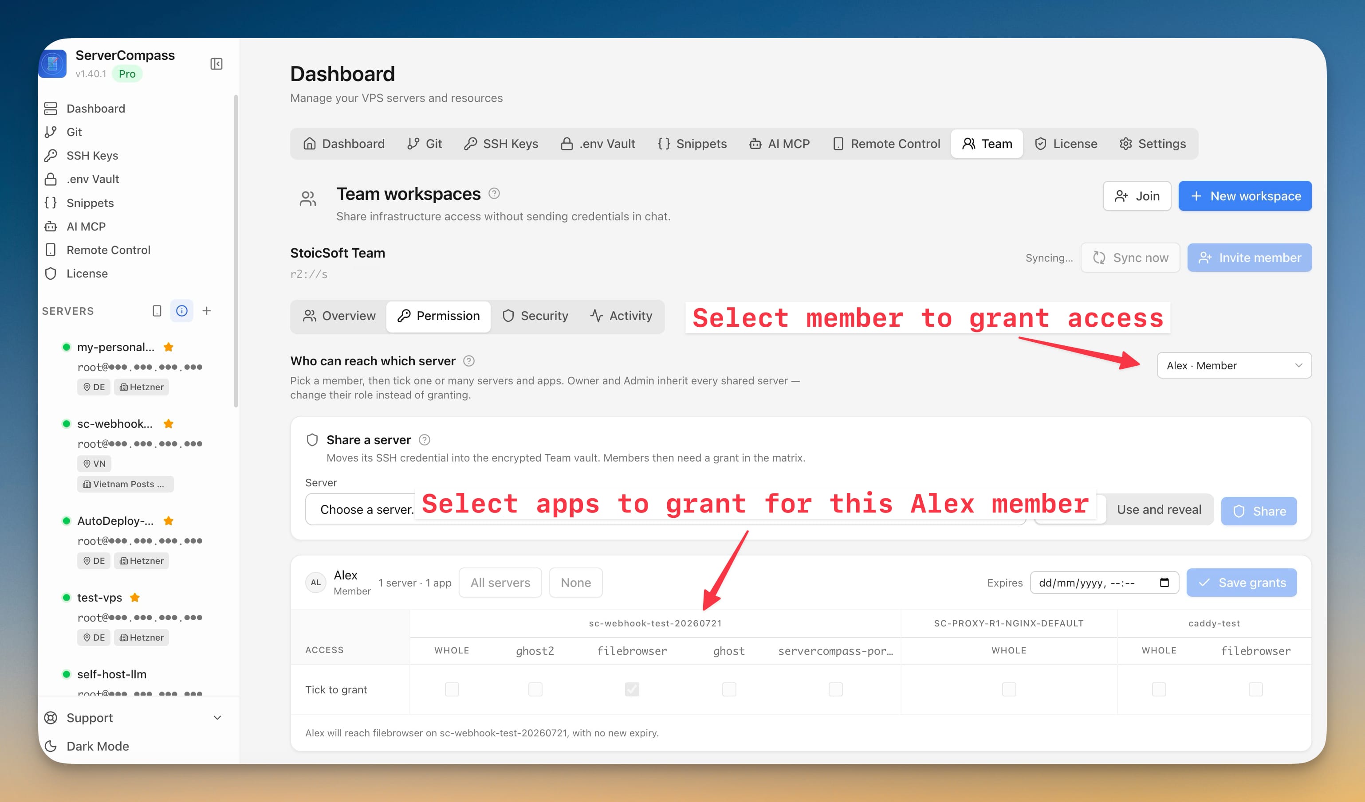Open the Overview workspace tab
1365x802 pixels.
[x=339, y=316]
